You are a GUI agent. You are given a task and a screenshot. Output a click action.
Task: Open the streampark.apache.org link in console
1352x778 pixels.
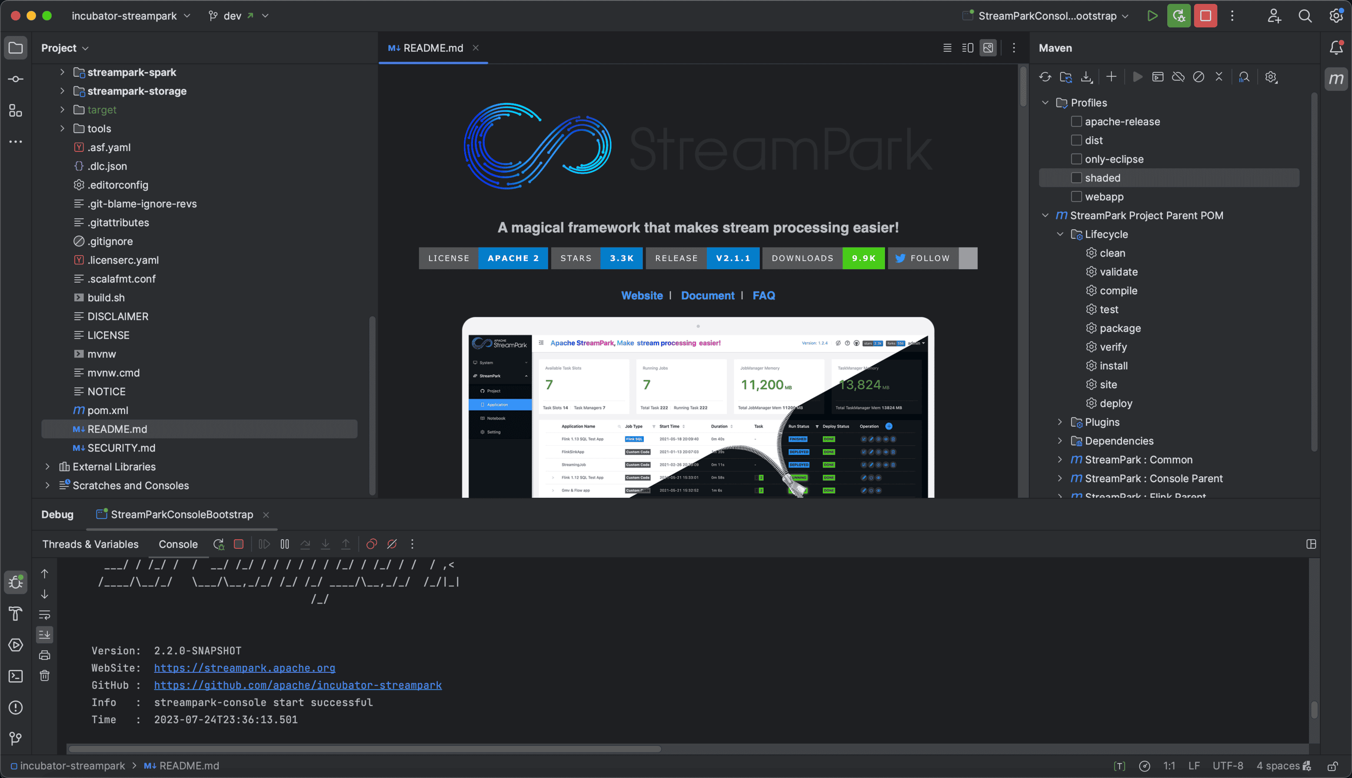coord(244,668)
